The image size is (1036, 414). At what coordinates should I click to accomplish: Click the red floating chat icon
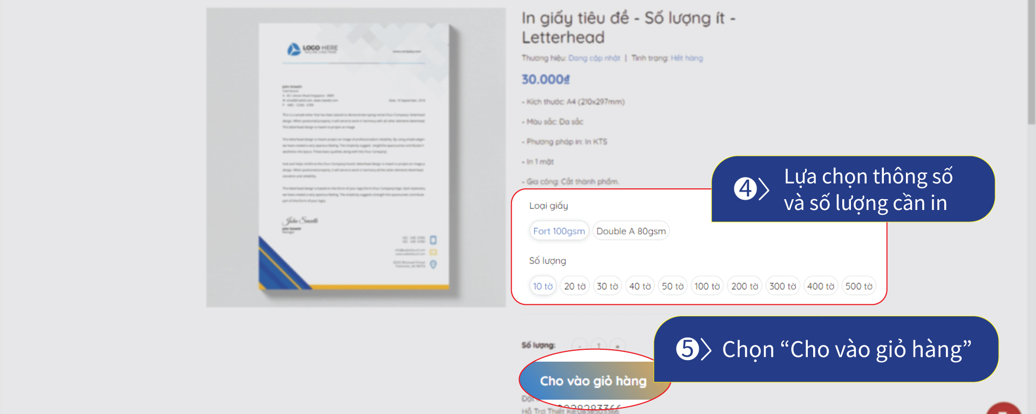pos(1004,409)
